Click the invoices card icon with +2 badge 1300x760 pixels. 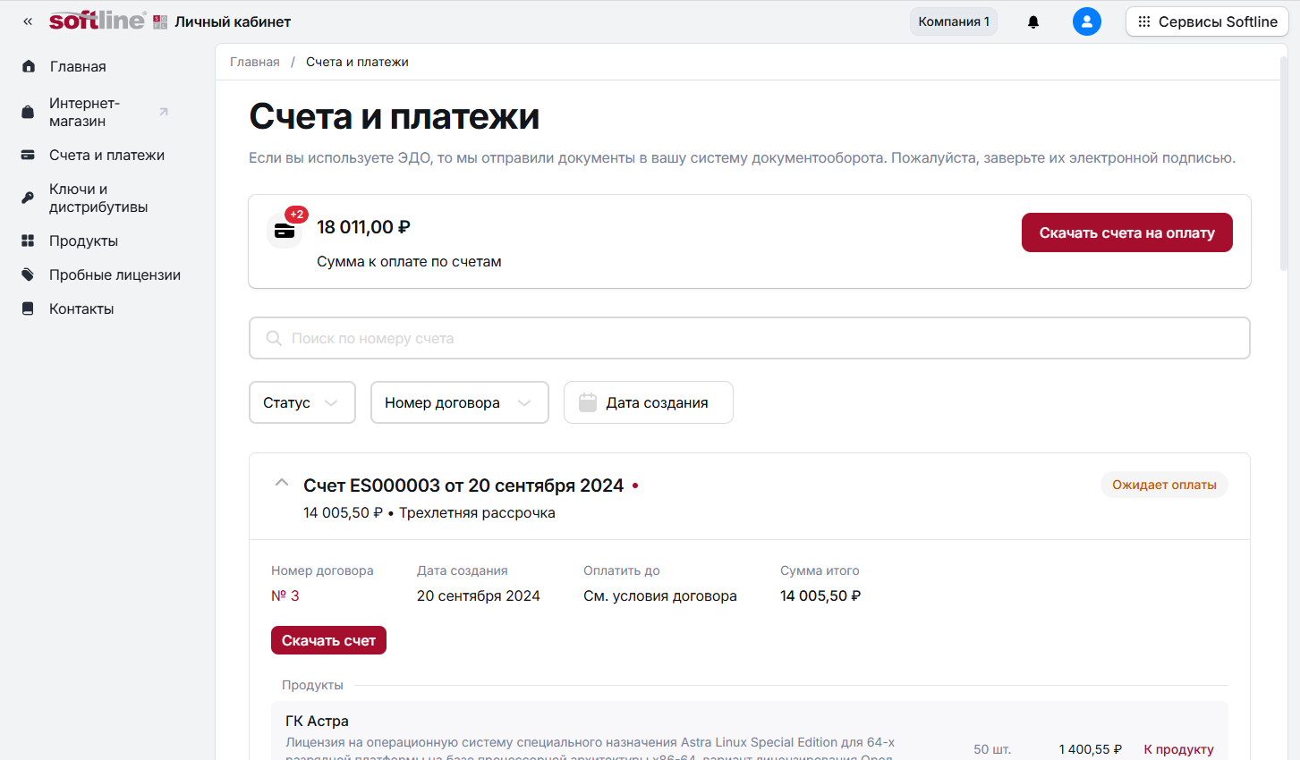pyautogui.click(x=285, y=231)
